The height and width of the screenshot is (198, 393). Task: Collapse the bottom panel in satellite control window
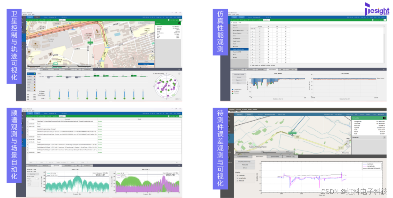[x=179, y=69]
